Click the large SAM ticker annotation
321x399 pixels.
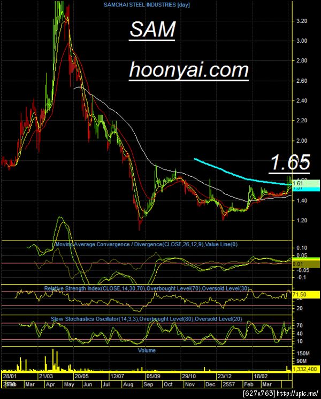(x=152, y=29)
